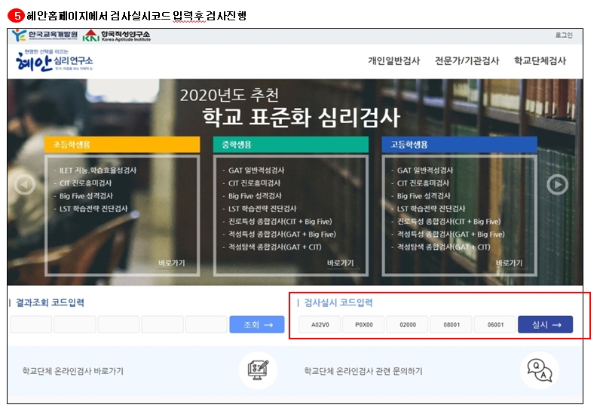Click 학교단체 온라인검사 바로가기 text

point(73,371)
